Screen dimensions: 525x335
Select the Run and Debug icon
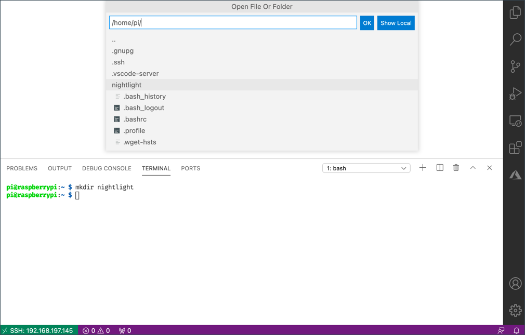point(515,93)
